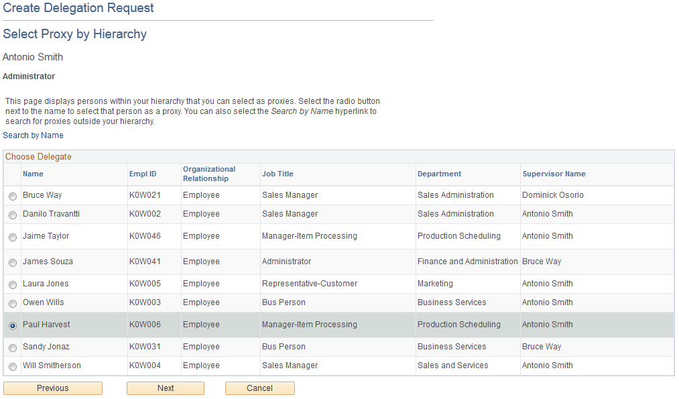Viewport: 679px width, 399px height.
Task: Select the radio button for Bruce Way
Action: point(12,195)
